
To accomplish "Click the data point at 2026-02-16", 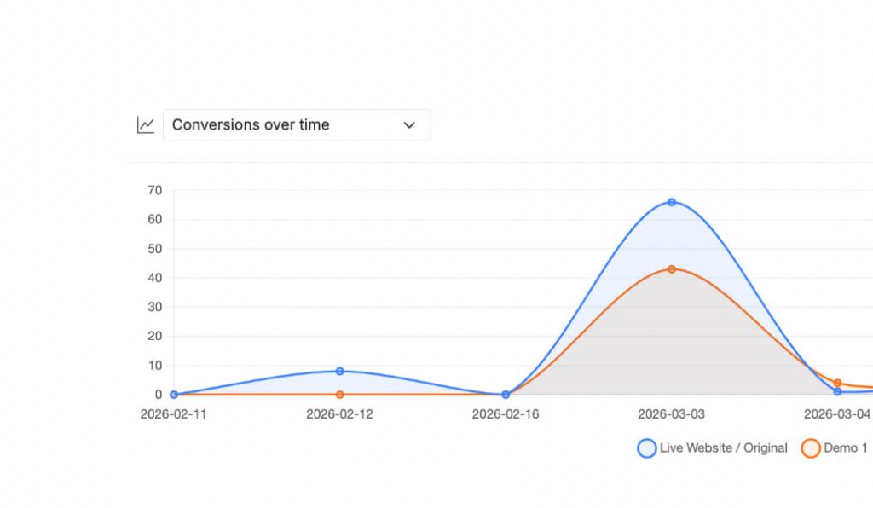I will tap(506, 395).
